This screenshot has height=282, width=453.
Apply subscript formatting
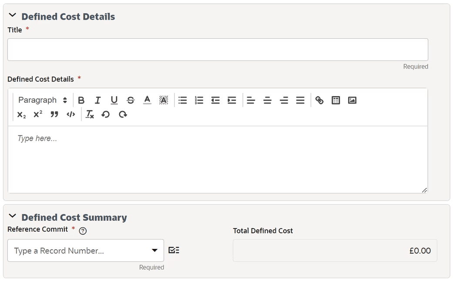(21, 114)
